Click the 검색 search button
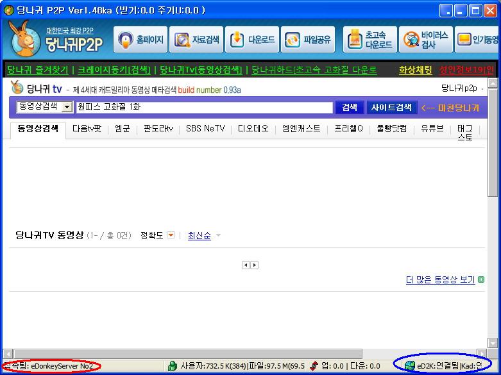The image size is (501, 375). (x=350, y=107)
